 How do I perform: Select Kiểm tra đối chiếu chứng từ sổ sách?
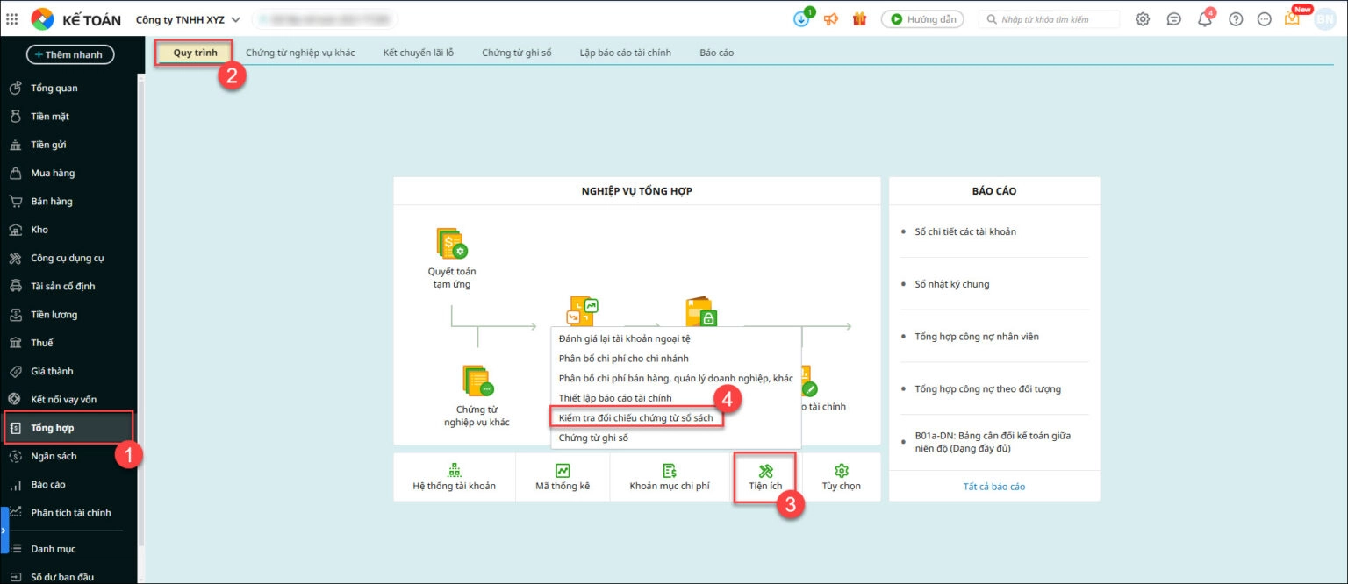[636, 417]
